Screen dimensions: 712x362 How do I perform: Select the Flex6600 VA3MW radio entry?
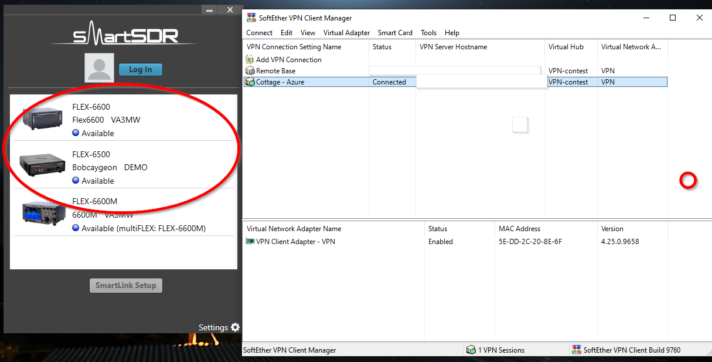click(x=106, y=120)
